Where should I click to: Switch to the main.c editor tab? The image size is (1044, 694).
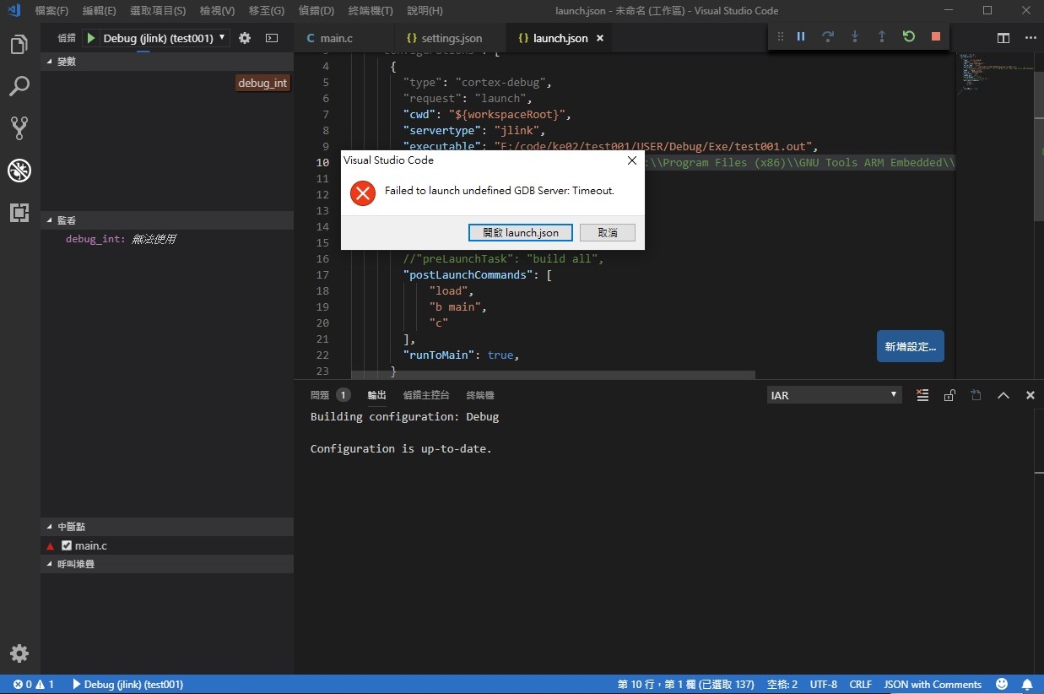[x=344, y=39]
